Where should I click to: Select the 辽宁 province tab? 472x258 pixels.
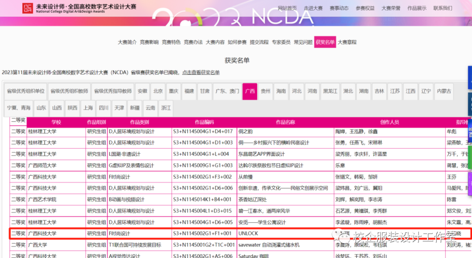click(x=426, y=91)
